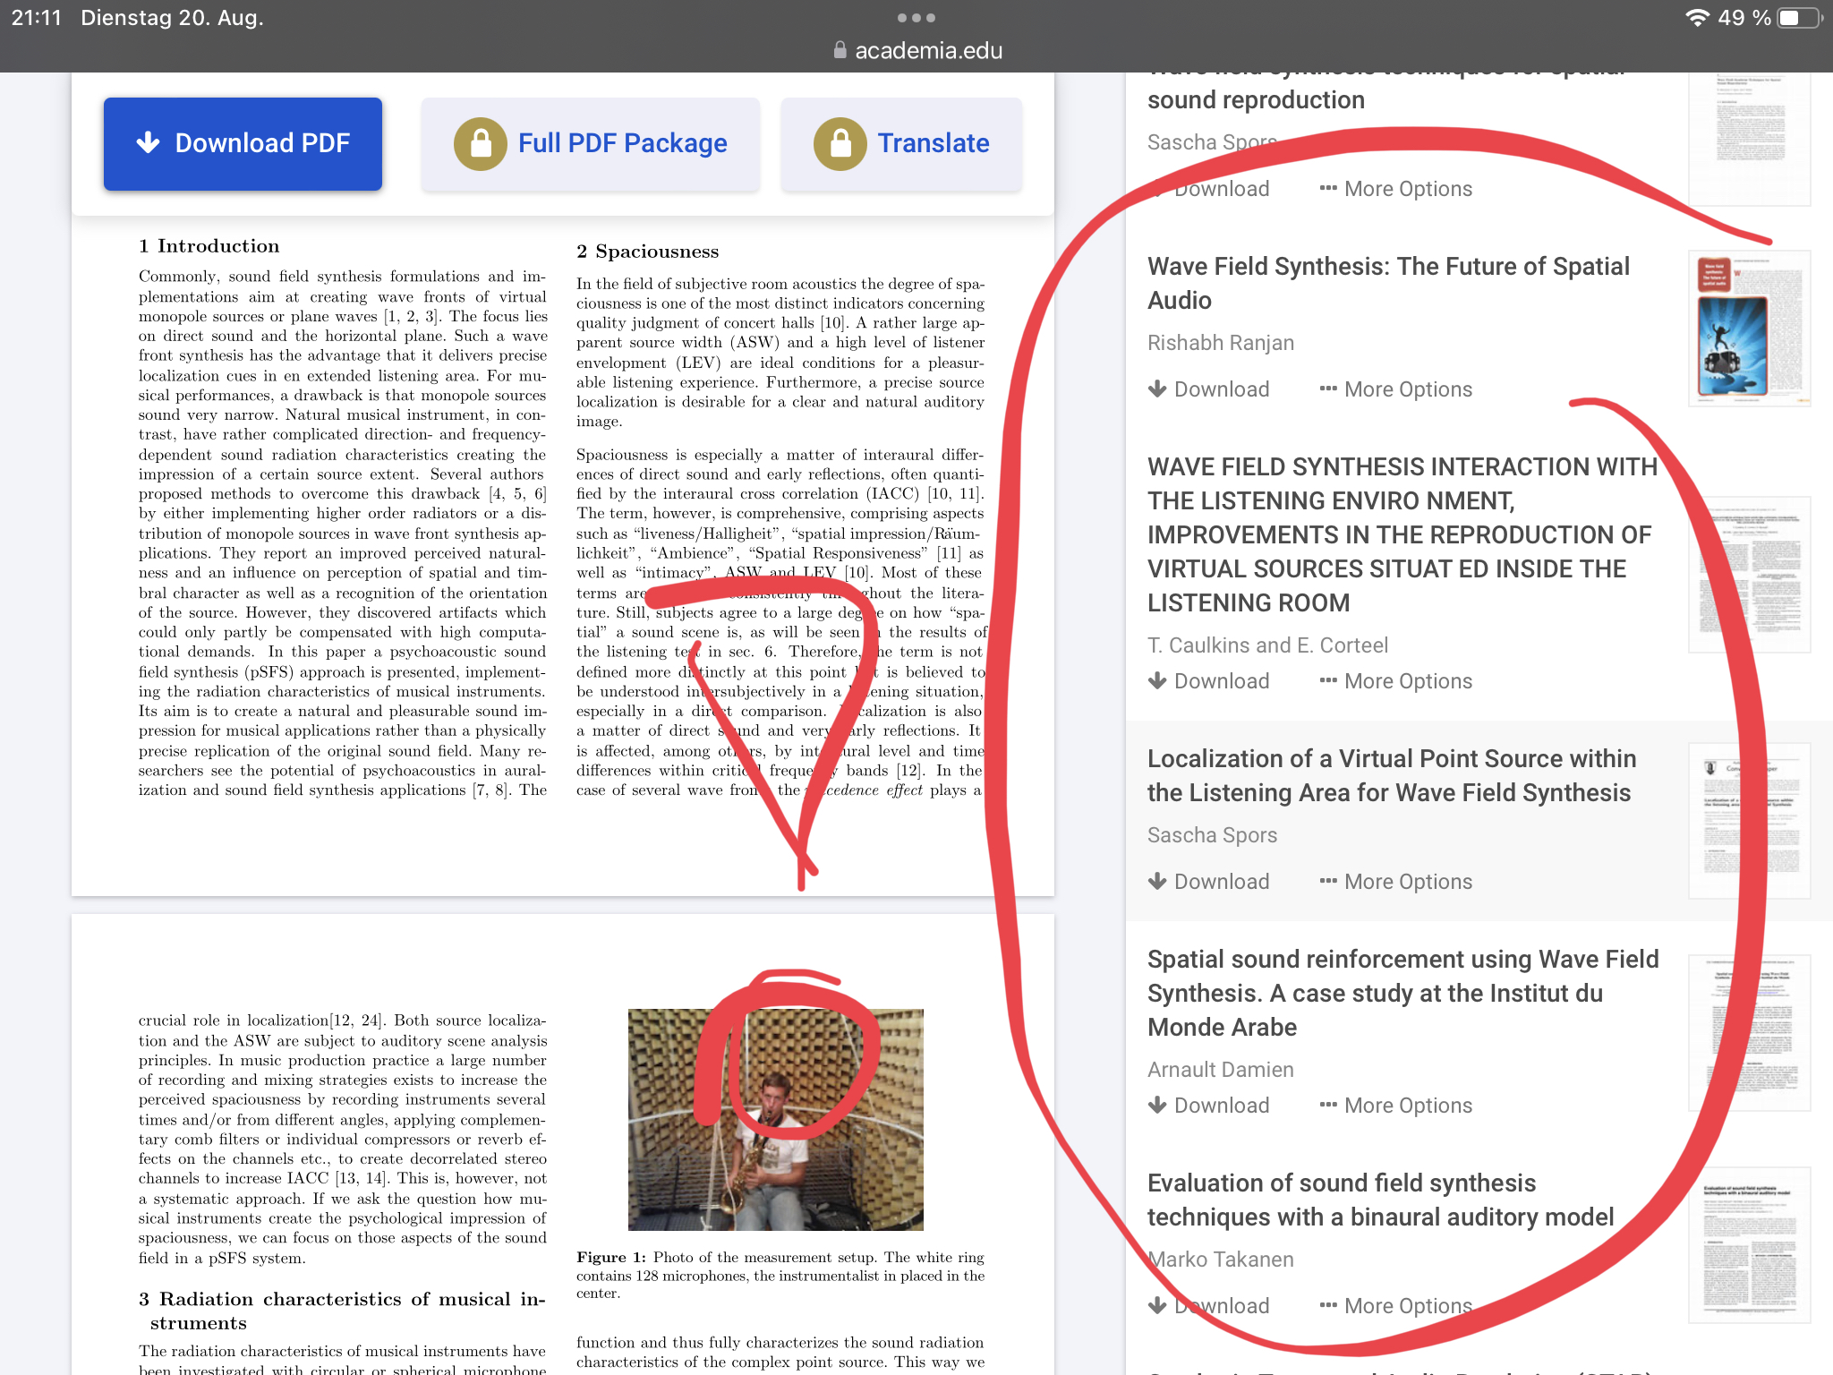Tap the Wi-Fi status icon
The width and height of the screenshot is (1833, 1375).
1697,18
